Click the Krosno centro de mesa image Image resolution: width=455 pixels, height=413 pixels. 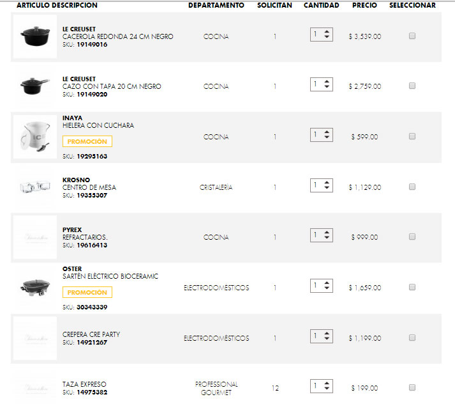[35, 187]
